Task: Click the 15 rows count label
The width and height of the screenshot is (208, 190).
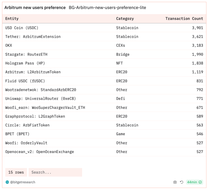Action: (16, 172)
